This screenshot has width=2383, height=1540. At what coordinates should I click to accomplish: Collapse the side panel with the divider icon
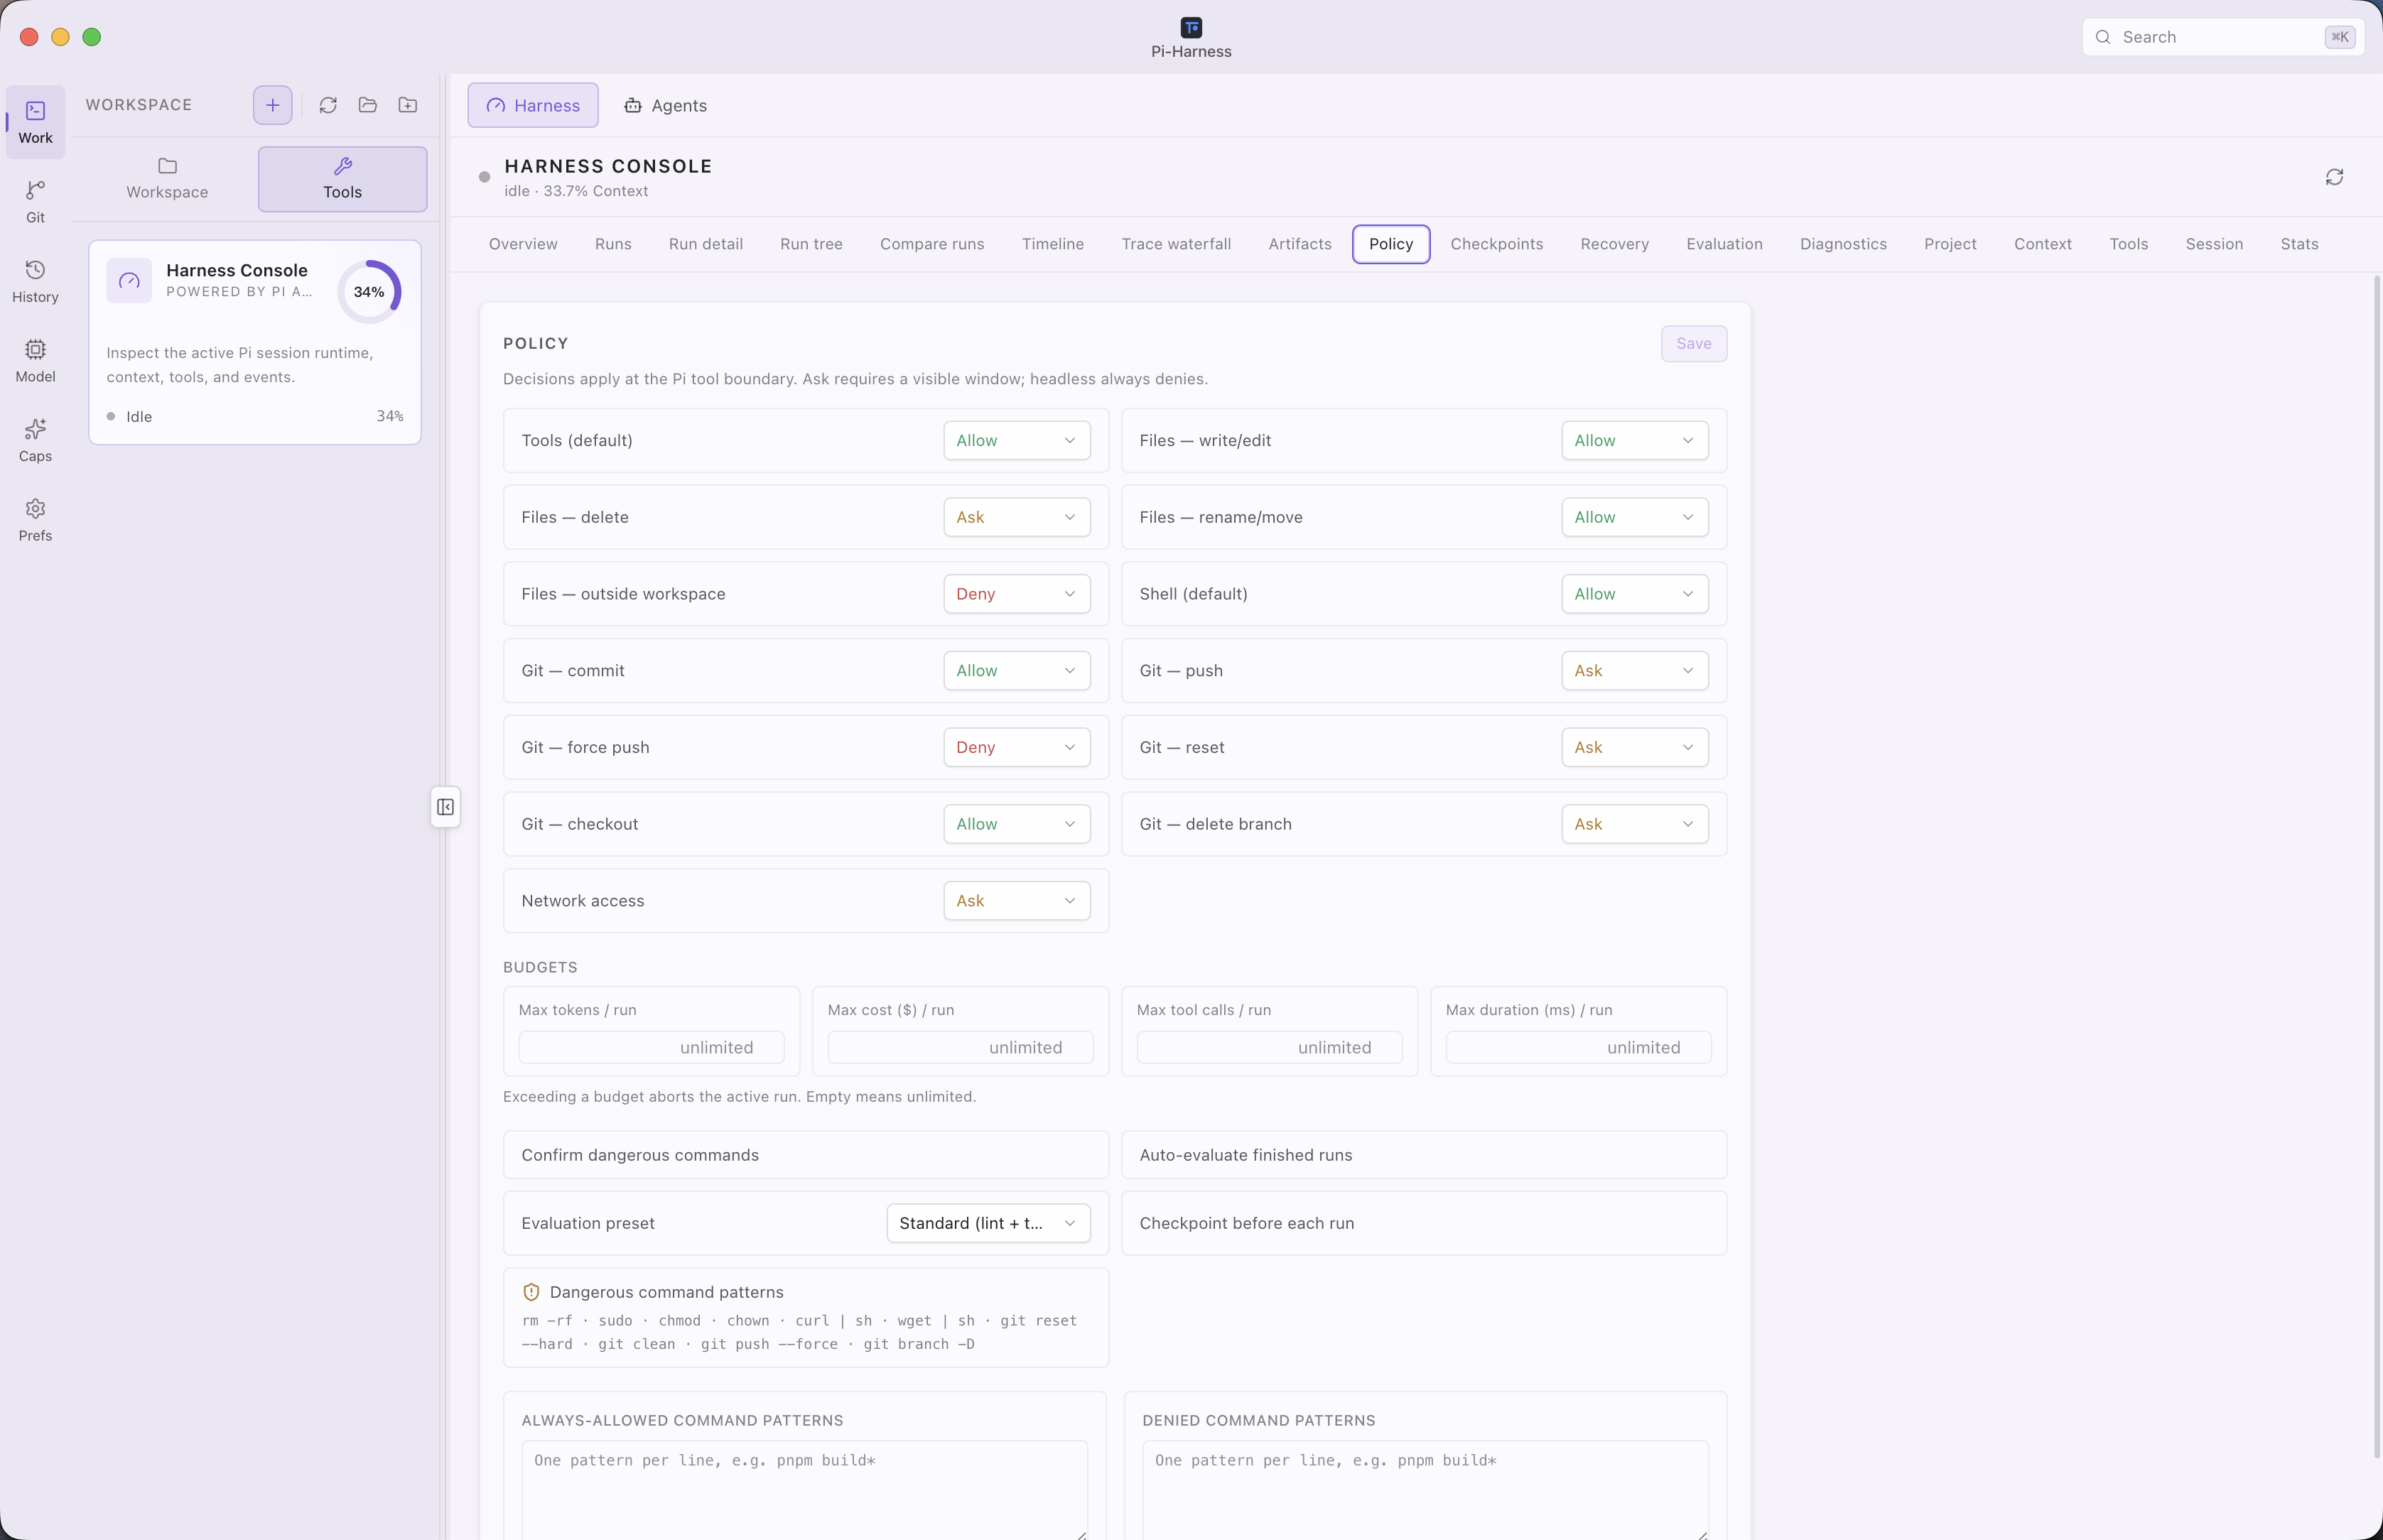(446, 807)
